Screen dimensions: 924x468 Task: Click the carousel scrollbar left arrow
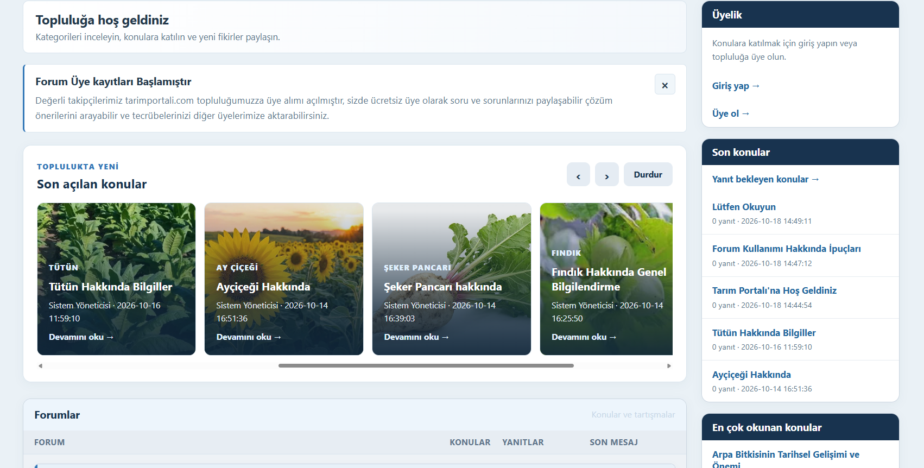point(40,366)
